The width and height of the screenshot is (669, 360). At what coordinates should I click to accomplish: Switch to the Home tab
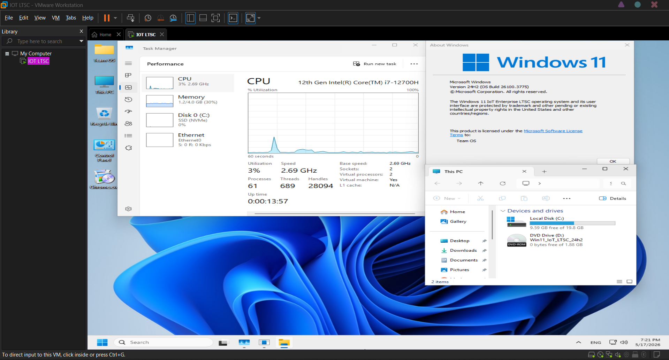tap(105, 34)
